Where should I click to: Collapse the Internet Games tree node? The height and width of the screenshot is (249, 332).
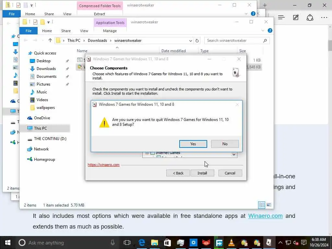point(147,153)
